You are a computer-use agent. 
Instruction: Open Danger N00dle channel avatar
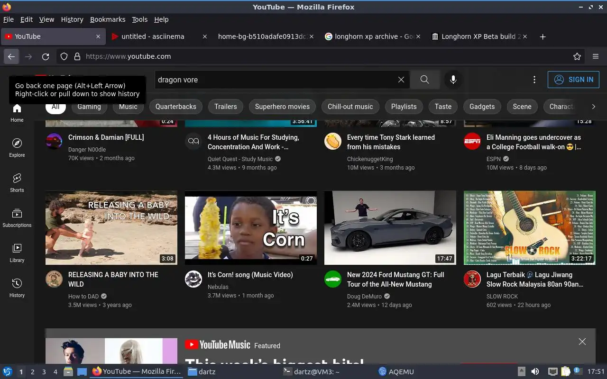[x=54, y=141]
